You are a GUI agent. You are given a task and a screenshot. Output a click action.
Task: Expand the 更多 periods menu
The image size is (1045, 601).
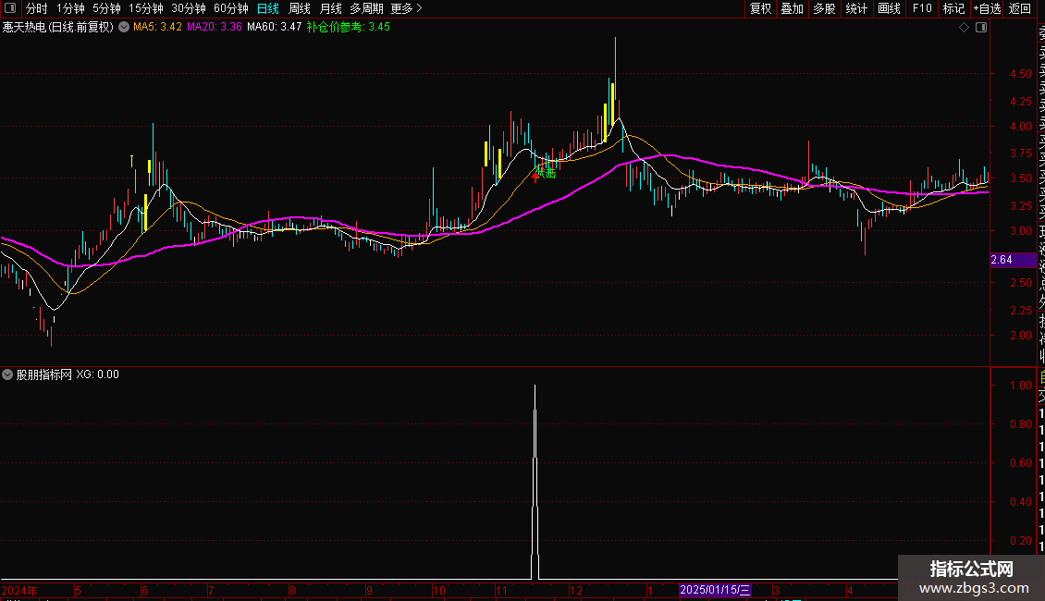(x=407, y=8)
